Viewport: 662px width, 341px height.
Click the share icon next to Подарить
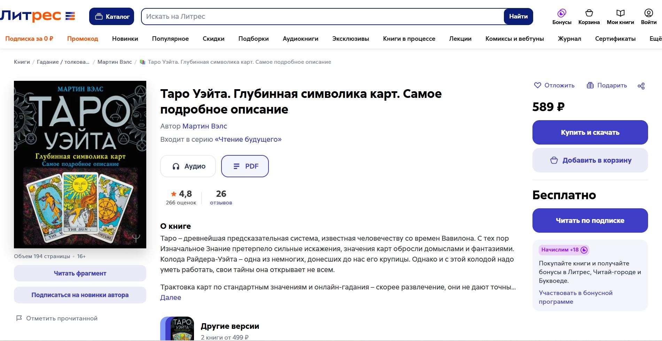[x=641, y=86]
